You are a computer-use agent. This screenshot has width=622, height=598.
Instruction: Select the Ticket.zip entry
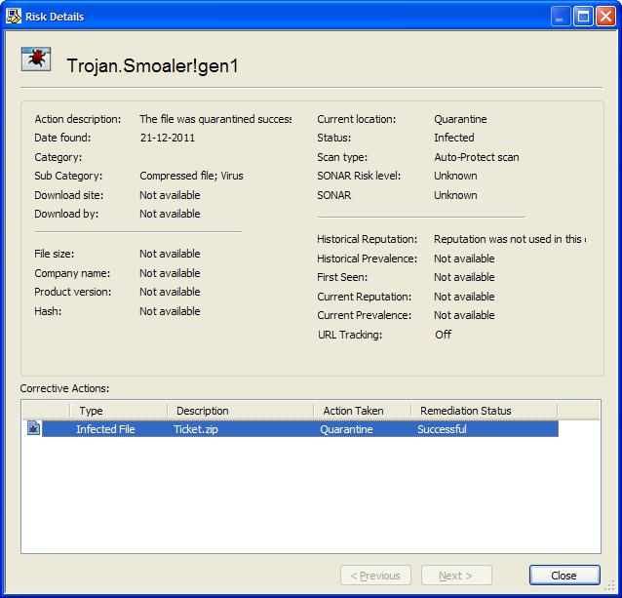[x=198, y=429]
